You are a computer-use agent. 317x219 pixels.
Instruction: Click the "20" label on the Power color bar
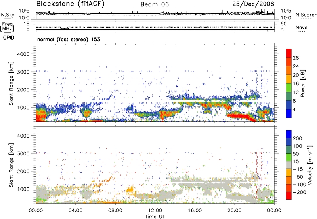(x=296, y=75)
